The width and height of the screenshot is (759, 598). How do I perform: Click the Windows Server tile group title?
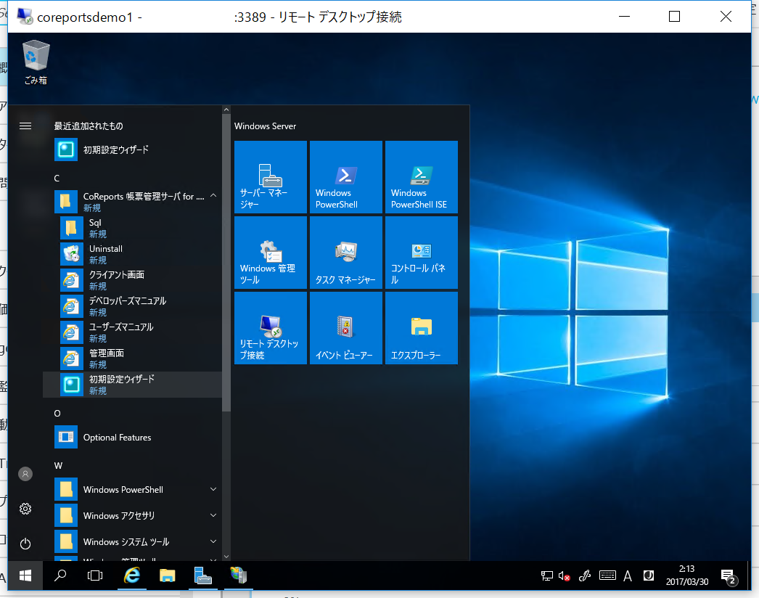point(265,126)
